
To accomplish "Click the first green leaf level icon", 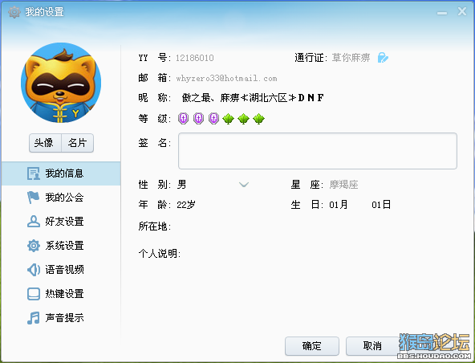I will pos(229,119).
